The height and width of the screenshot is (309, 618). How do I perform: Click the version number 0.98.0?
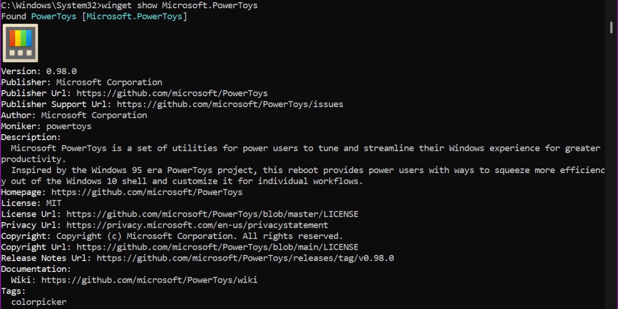[61, 71]
